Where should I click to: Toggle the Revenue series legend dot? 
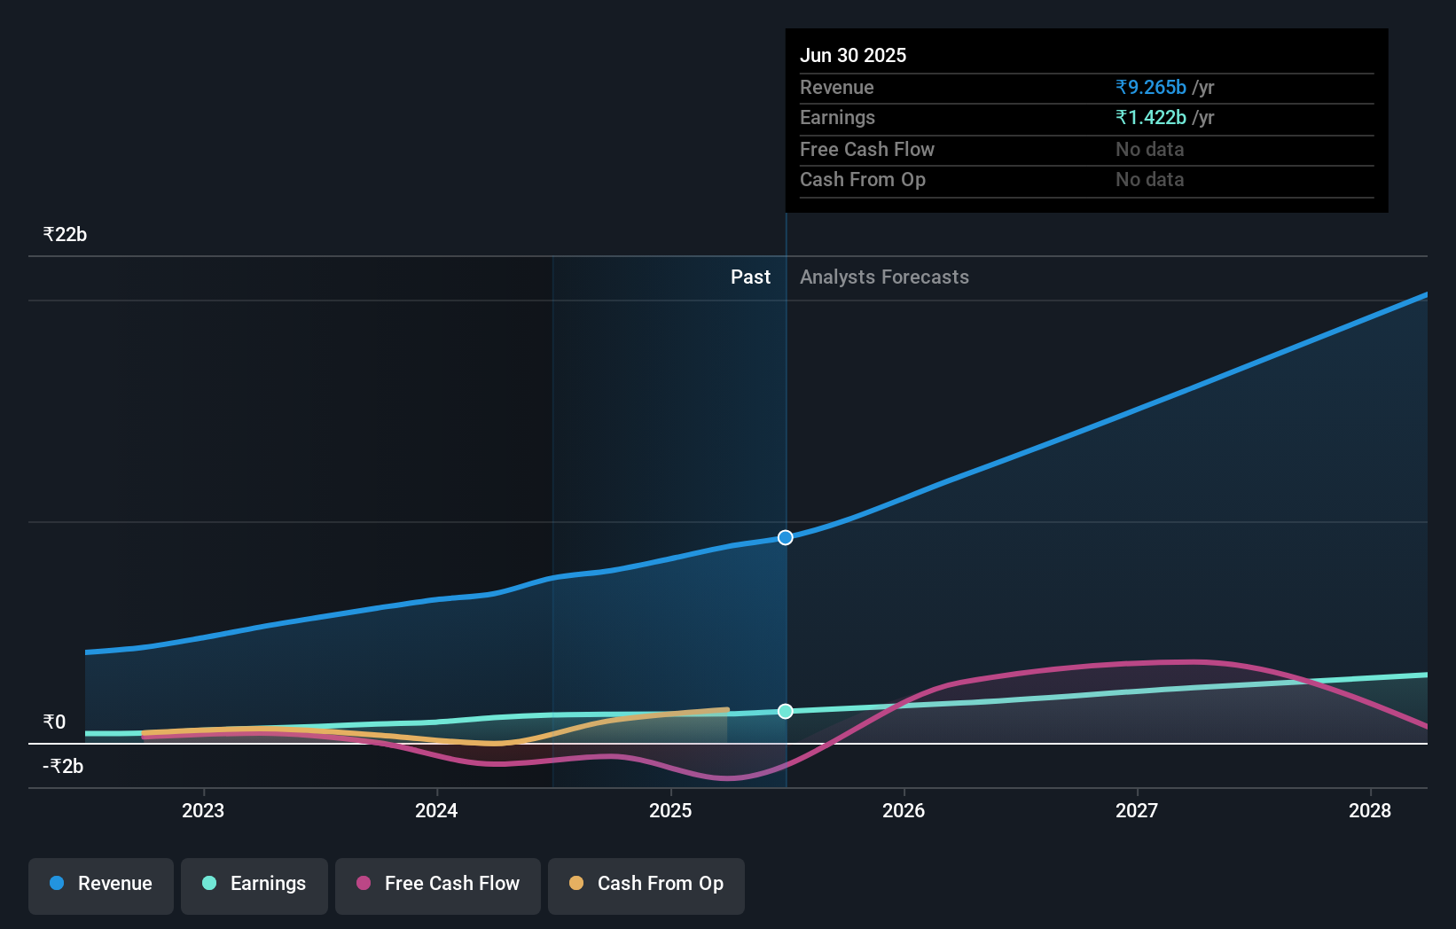point(57,884)
